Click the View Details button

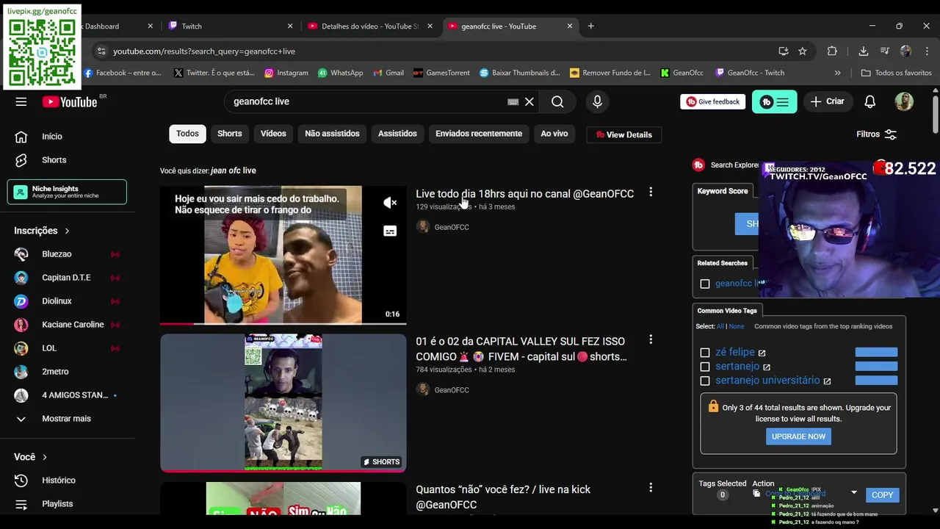click(x=624, y=134)
